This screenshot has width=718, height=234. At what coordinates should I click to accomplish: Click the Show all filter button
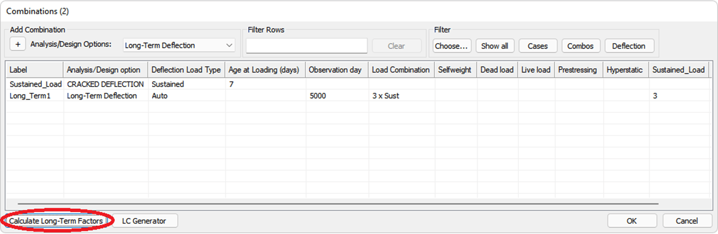(x=494, y=46)
